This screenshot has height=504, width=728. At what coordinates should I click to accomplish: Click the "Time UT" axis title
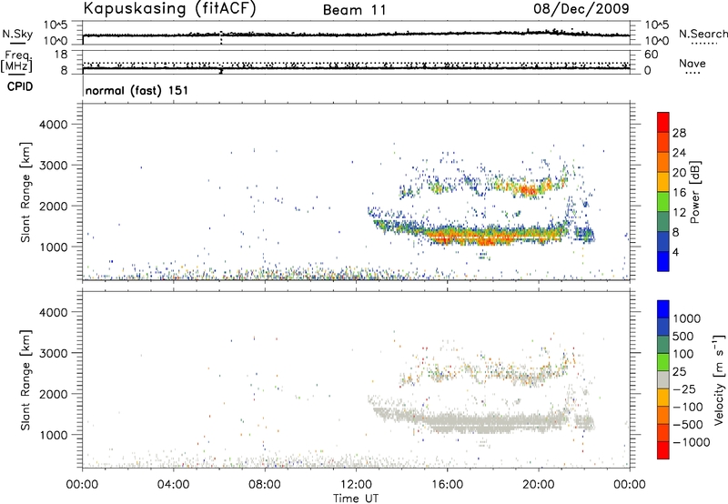[x=356, y=499]
